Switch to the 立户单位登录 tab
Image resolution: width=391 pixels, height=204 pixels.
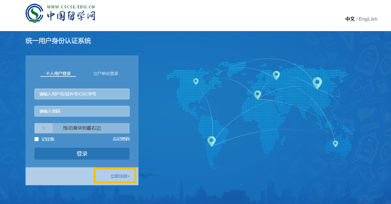tap(106, 73)
